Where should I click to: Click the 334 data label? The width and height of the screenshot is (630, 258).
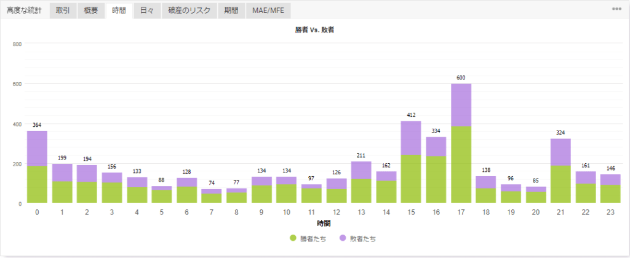pyautogui.click(x=436, y=131)
